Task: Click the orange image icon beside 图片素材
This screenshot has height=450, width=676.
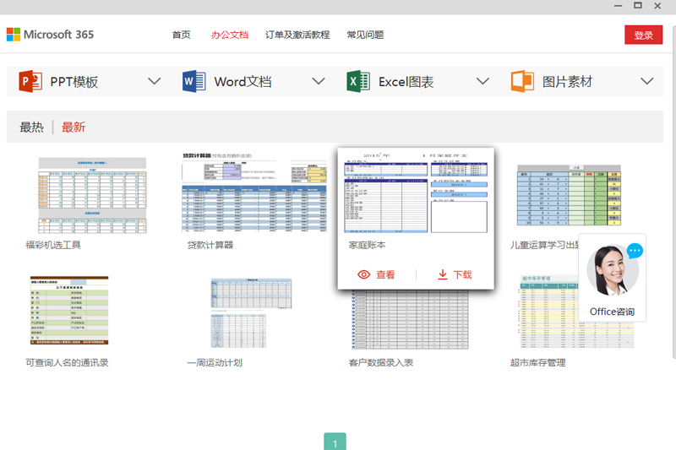Action: point(522,82)
